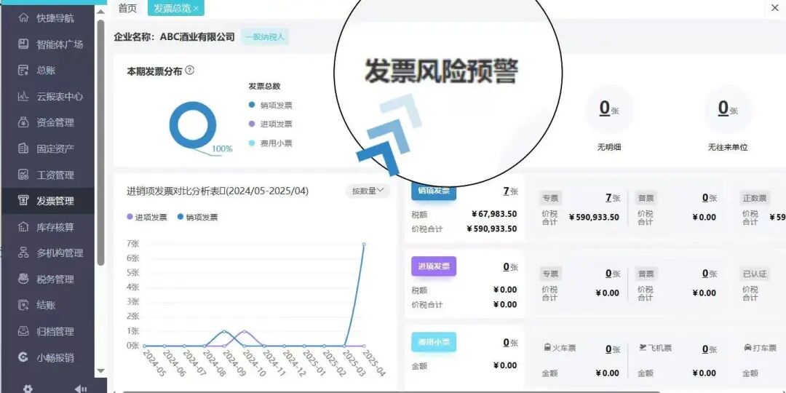
Task: Click 0张 count beside 费用小票 button
Action: (x=511, y=343)
